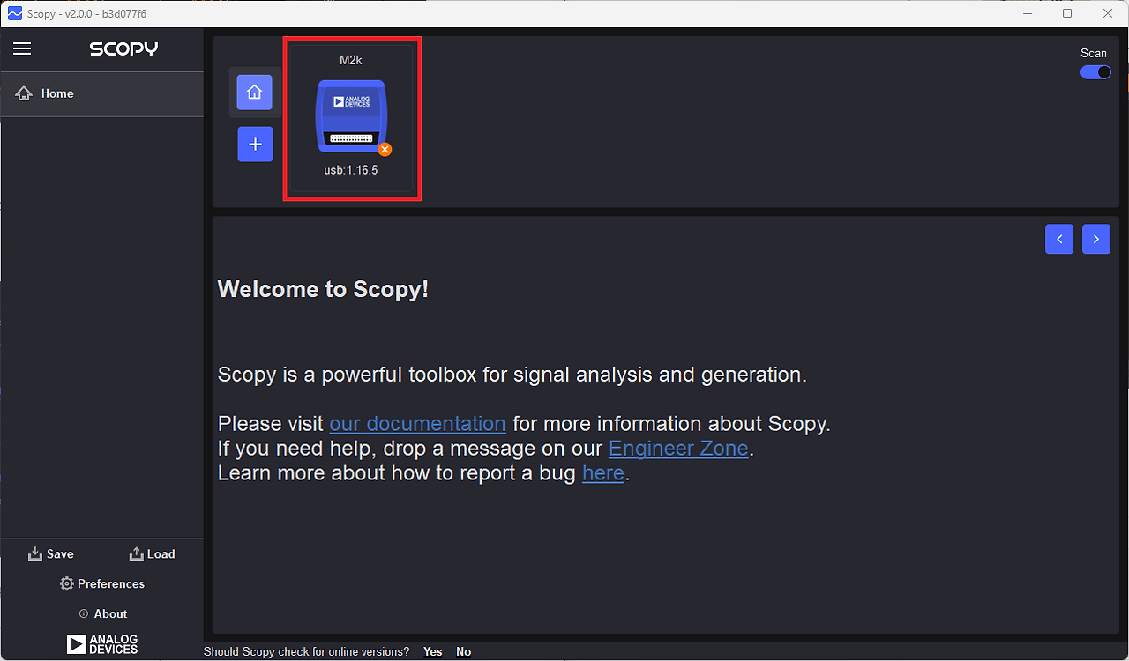
Task: Answer Yes to online version check
Action: coord(432,652)
